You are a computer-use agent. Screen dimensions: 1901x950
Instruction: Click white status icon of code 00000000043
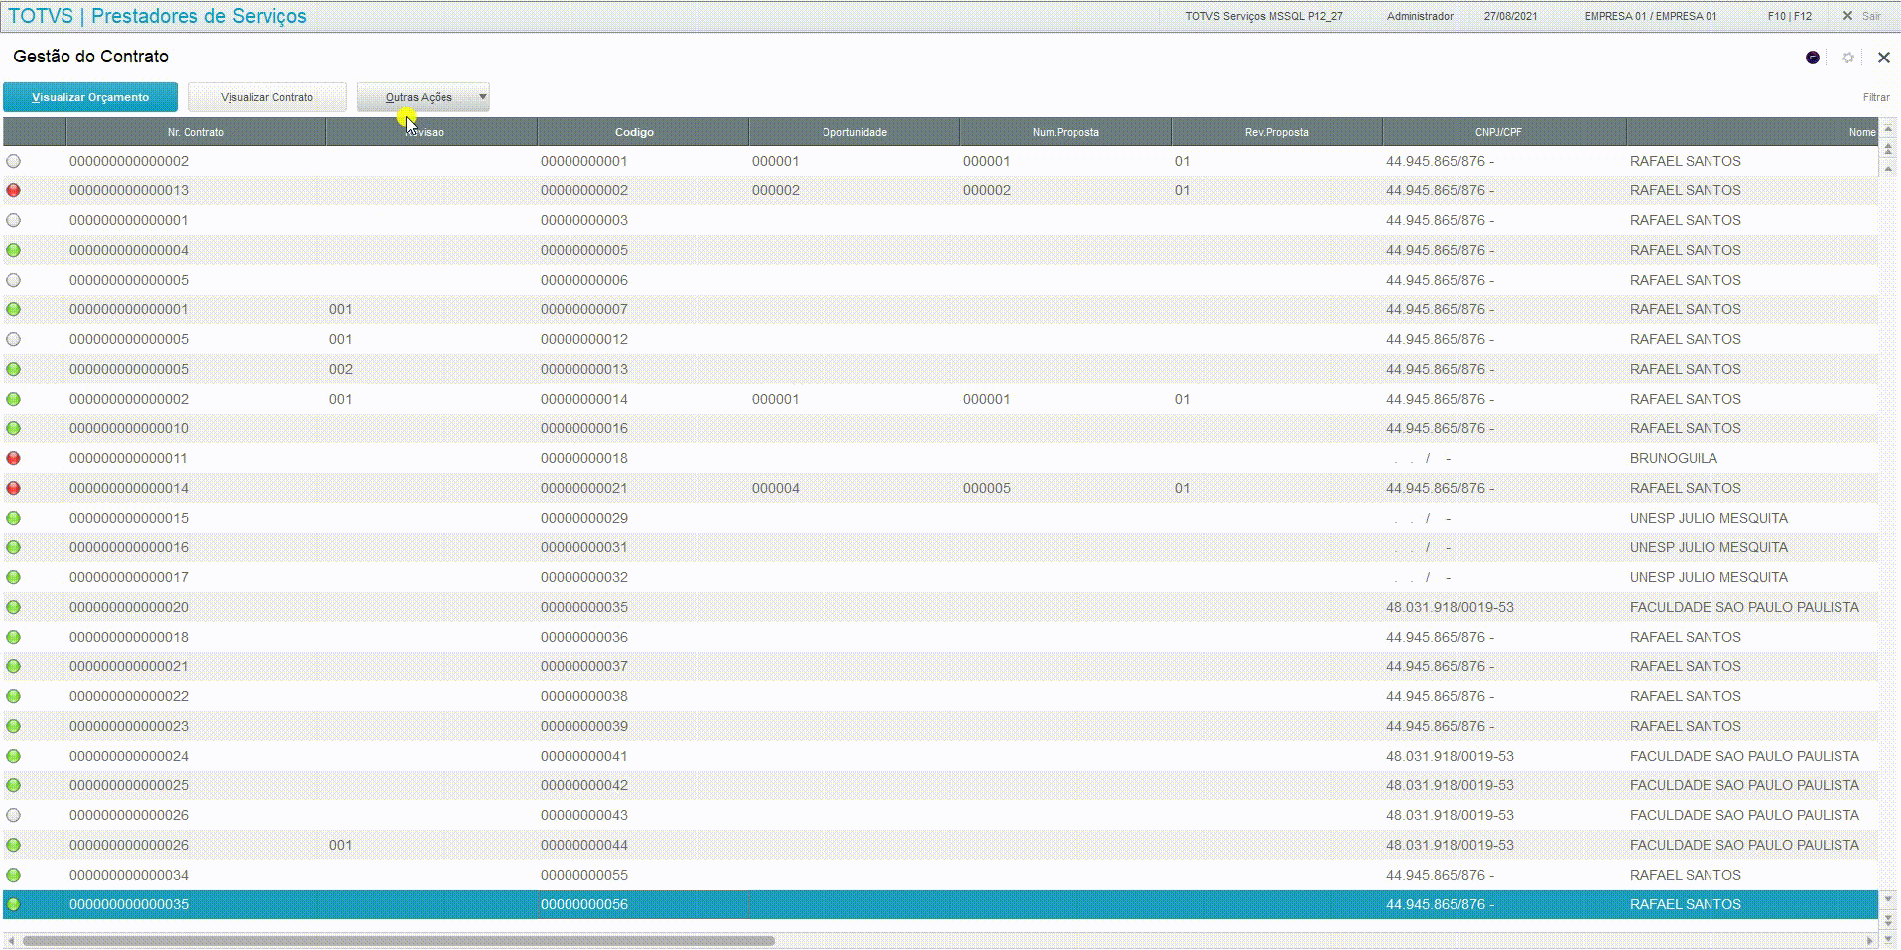click(x=13, y=815)
